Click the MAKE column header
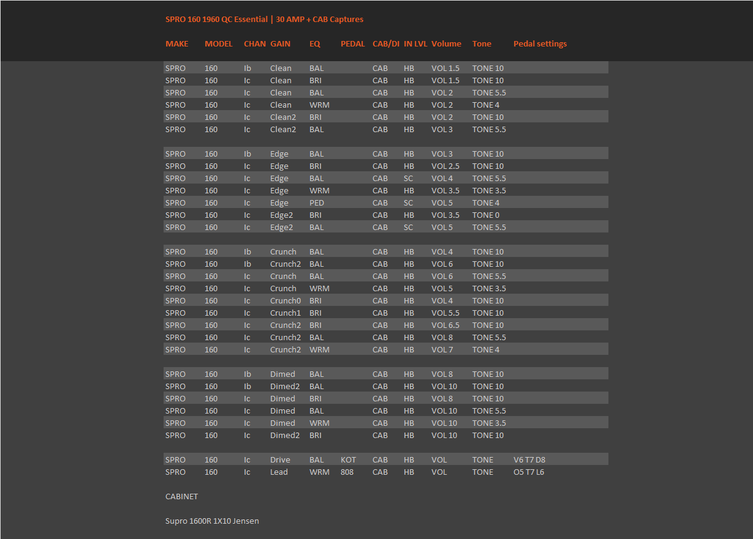This screenshot has height=539, width=753. (176, 44)
